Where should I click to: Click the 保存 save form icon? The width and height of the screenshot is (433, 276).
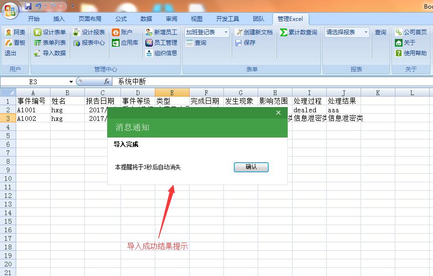[x=245, y=43]
